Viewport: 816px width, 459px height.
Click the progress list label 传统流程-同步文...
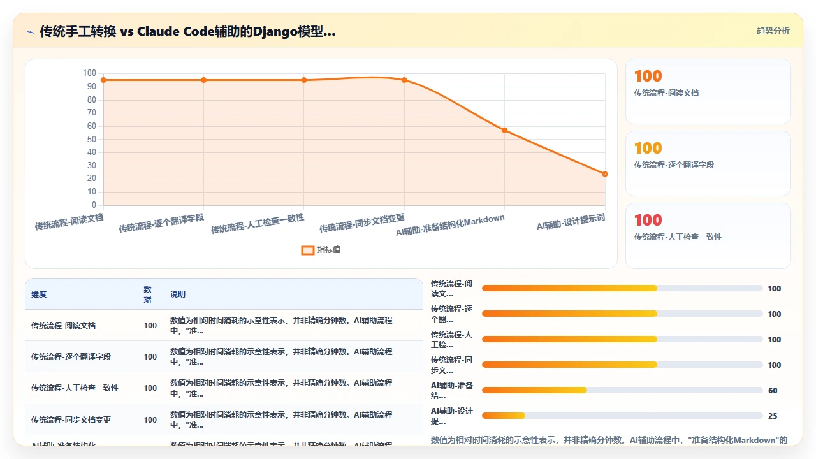452,365
